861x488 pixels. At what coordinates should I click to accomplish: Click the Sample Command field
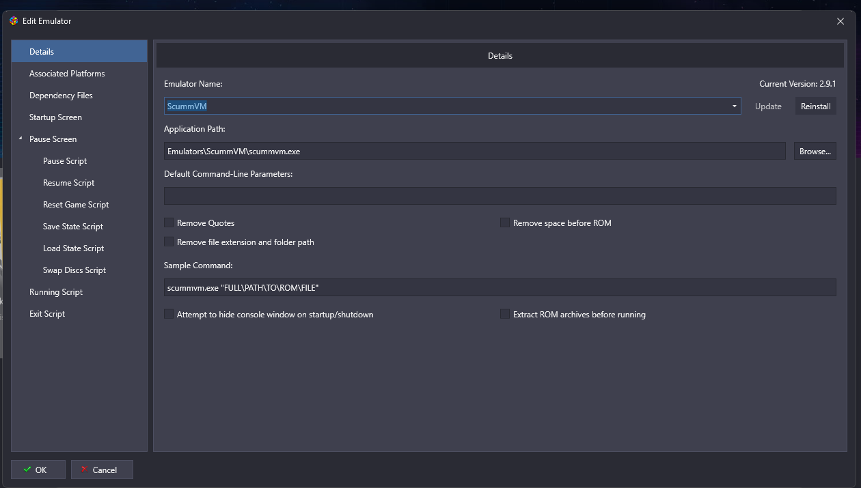tap(500, 287)
